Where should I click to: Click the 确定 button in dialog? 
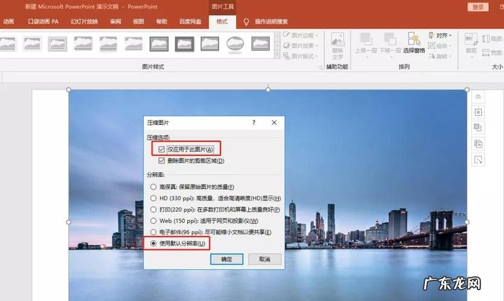pyautogui.click(x=226, y=259)
